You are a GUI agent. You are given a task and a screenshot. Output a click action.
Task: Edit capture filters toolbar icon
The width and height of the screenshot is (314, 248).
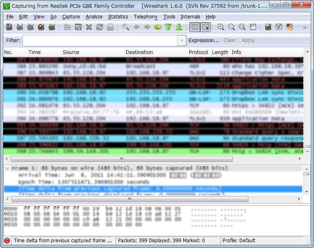tap(268, 27)
